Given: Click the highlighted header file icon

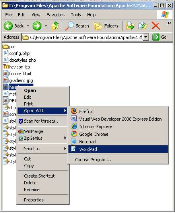Looking at the screenshot, I should pyautogui.click(x=6, y=87).
